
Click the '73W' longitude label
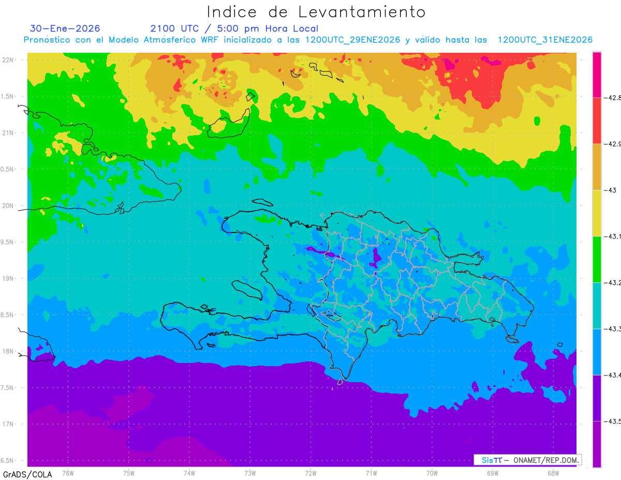250,473
